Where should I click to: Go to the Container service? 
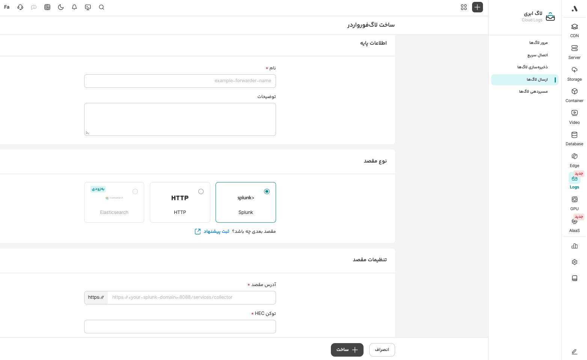[x=574, y=95]
